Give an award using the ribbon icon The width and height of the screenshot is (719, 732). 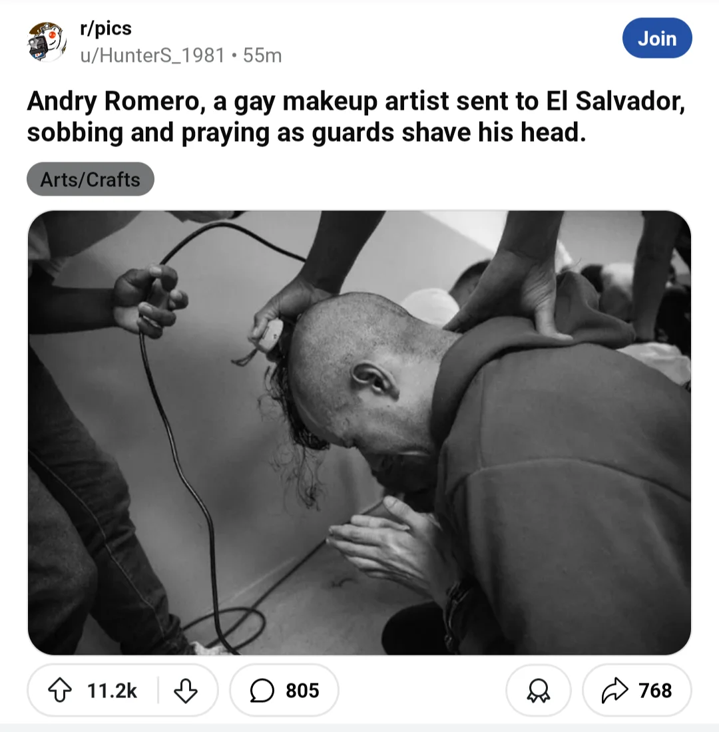pyautogui.click(x=538, y=691)
